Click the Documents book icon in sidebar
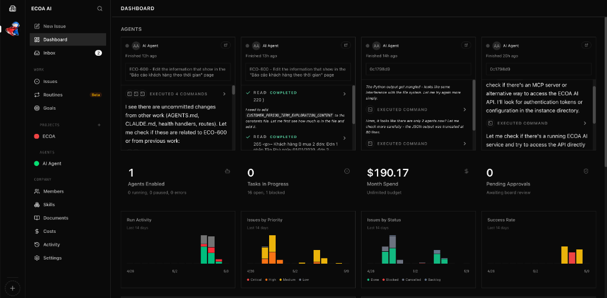 (37, 218)
